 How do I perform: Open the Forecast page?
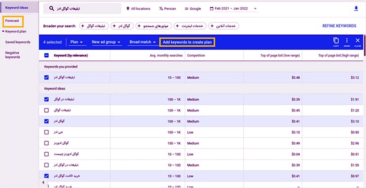12,21
